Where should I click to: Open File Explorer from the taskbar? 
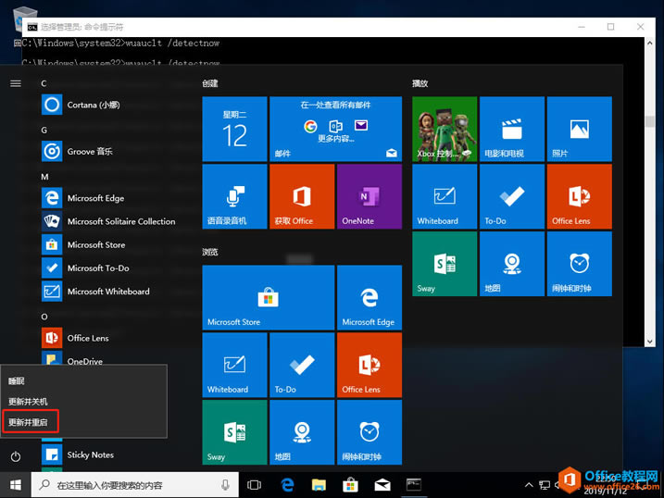[319, 485]
